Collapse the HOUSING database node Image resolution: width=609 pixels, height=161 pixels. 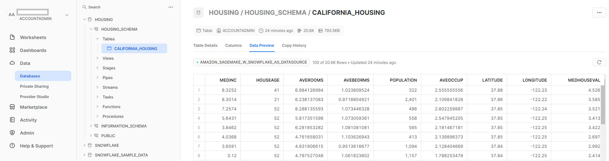tap(85, 19)
